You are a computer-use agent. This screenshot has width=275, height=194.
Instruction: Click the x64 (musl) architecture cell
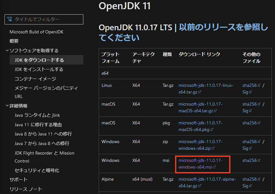pyautogui.click(x=142, y=179)
